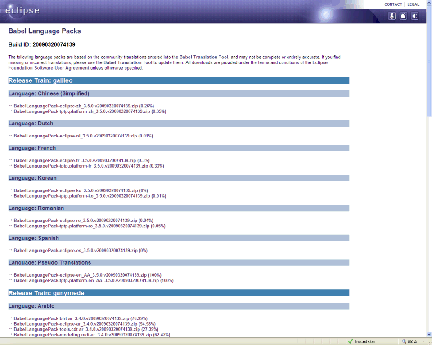The image size is (432, 345).
Task: Click the download arrow icon in header
Action: click(x=392, y=16)
